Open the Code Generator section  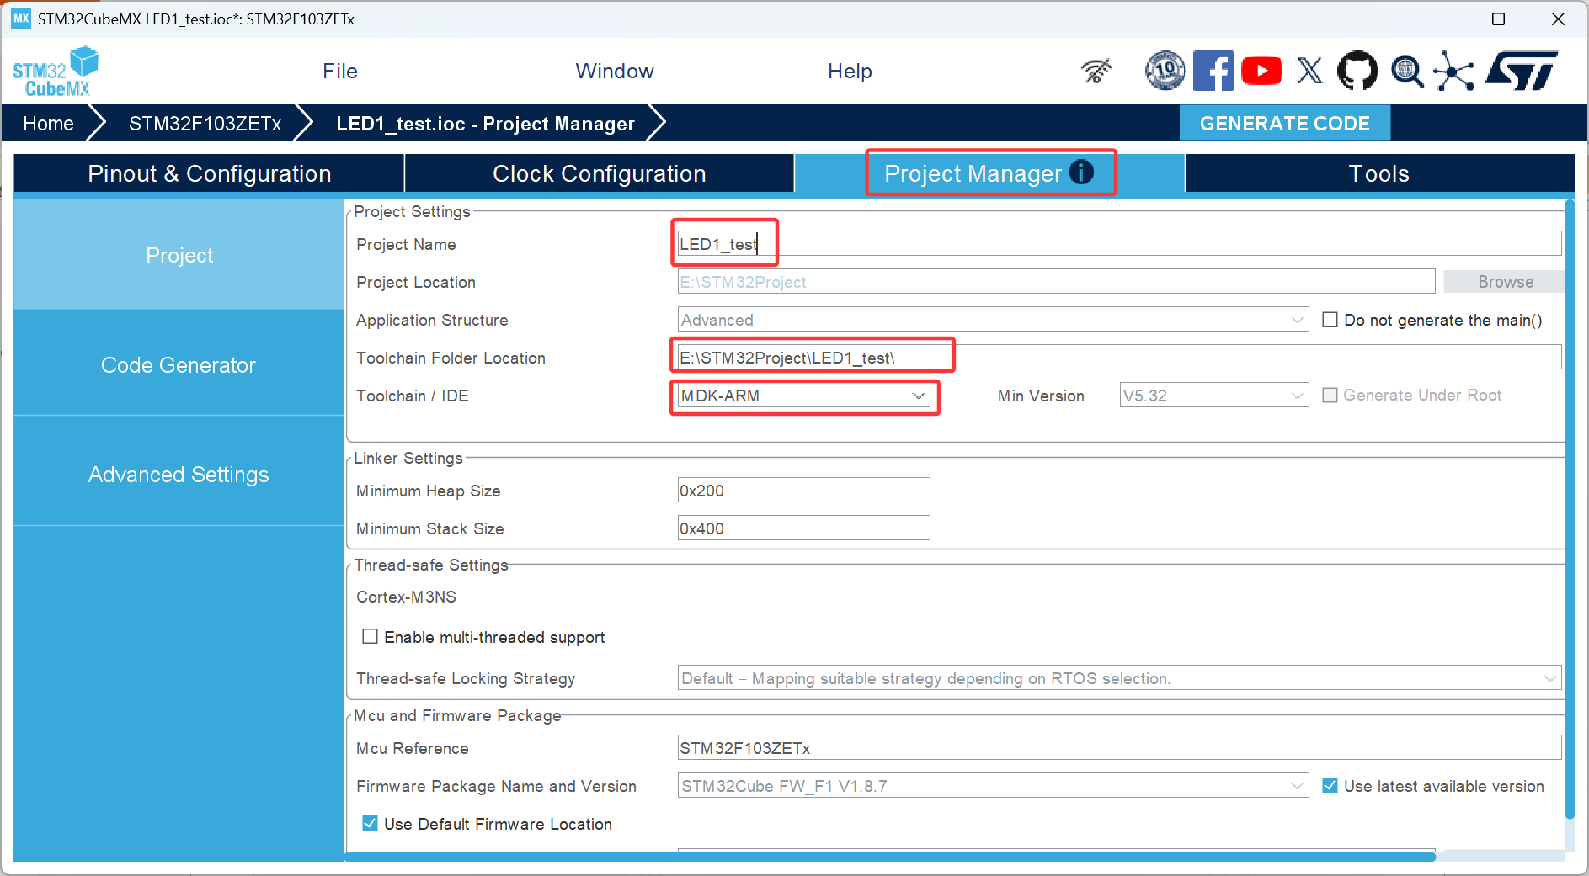[x=179, y=365]
